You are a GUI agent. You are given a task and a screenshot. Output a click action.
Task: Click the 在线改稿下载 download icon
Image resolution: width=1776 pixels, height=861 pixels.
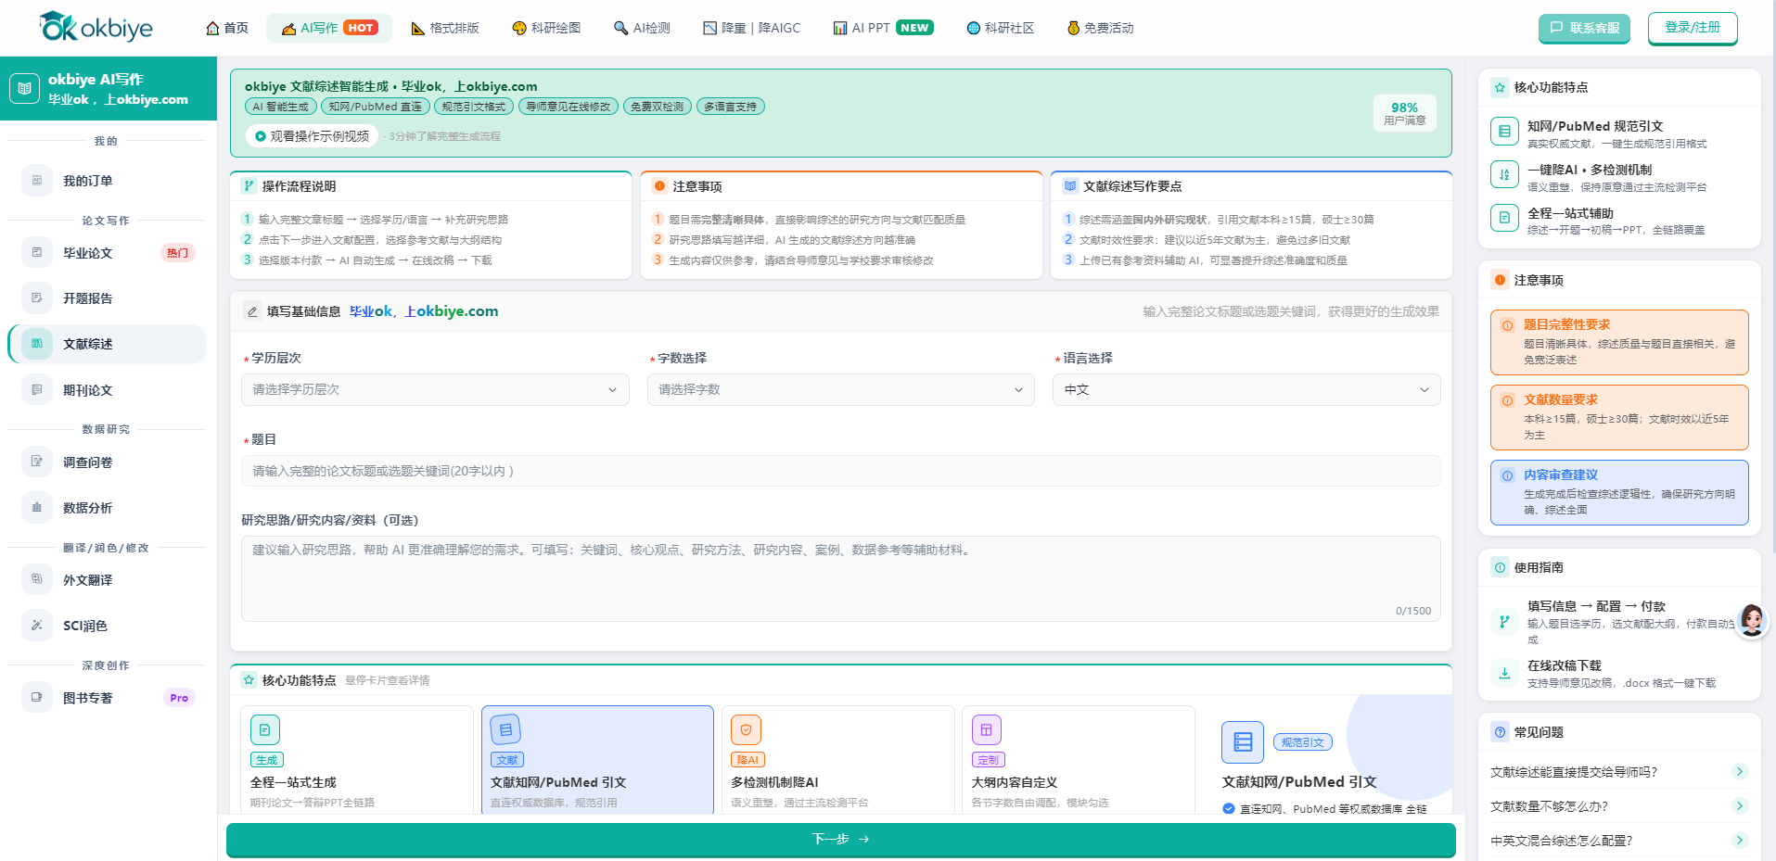(1504, 674)
